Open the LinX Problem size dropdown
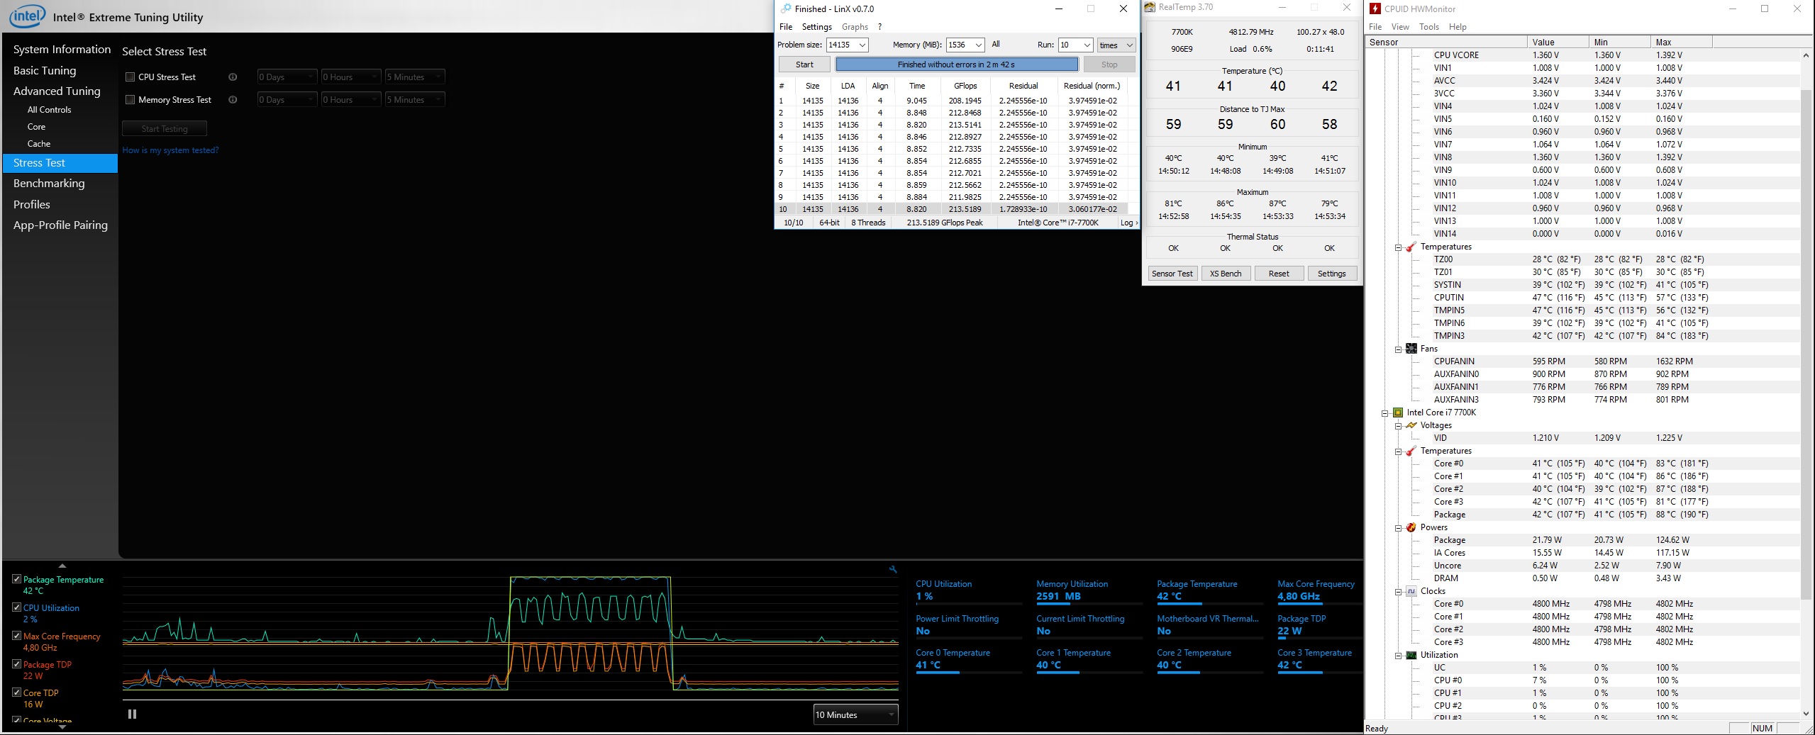Viewport: 1815px width, 735px height. (848, 45)
